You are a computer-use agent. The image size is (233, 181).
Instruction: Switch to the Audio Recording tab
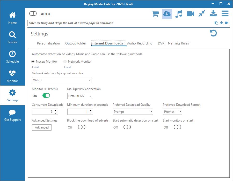coord(140,43)
